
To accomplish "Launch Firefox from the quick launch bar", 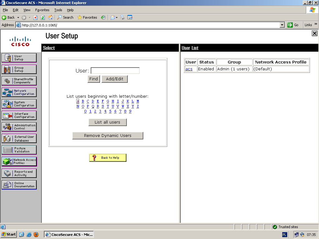I will [x=36, y=235].
